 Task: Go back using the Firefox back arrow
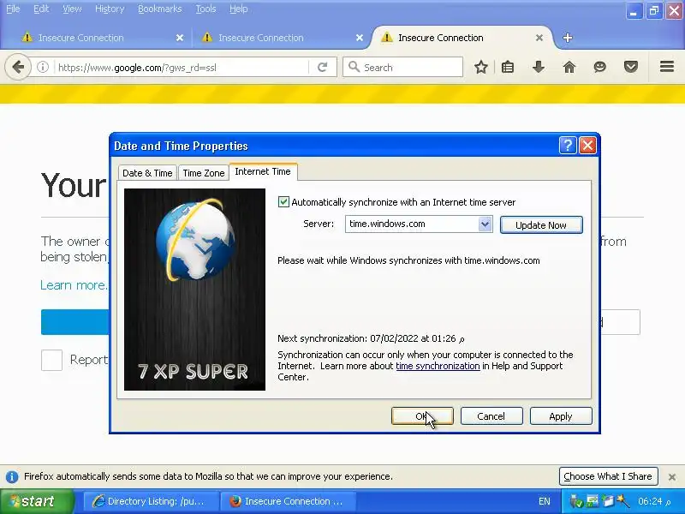coord(18,68)
